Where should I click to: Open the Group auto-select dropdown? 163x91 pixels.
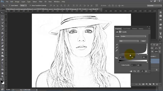(x=23, y=6)
